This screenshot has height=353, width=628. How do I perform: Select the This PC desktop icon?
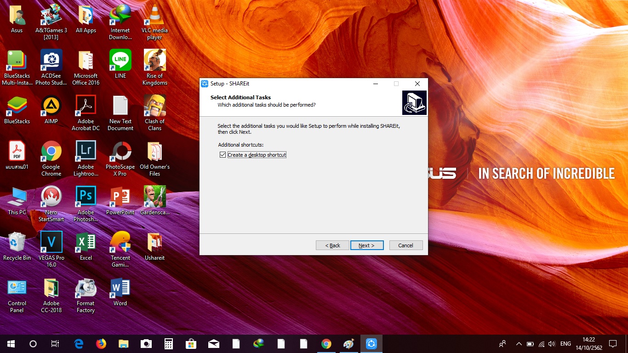click(x=17, y=201)
